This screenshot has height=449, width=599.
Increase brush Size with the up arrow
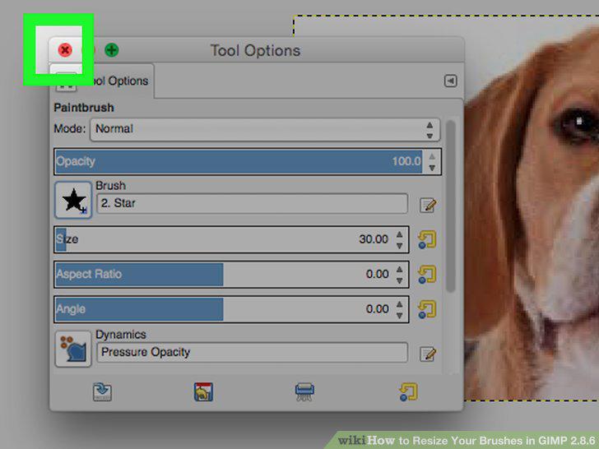400,234
